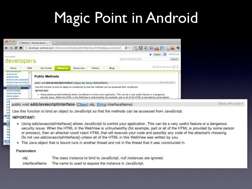Click the red Adobe-style extension icon
Screen dimensions: 252x189
pos(173,48)
